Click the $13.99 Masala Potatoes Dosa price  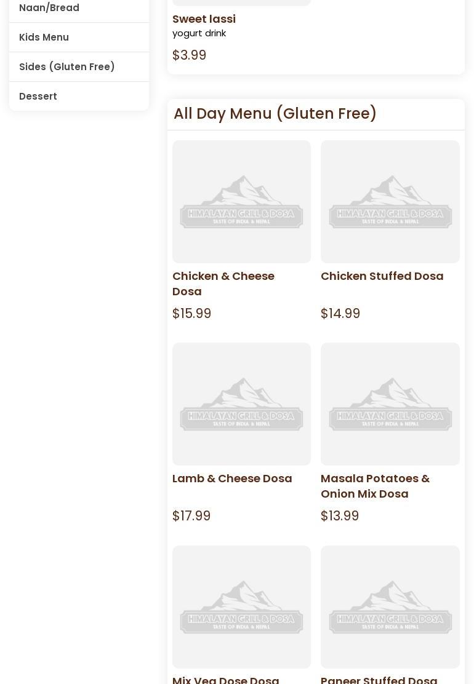tap(340, 516)
